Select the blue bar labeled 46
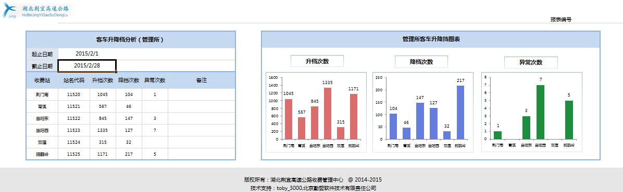The width and height of the screenshot is (623, 192). point(406,133)
